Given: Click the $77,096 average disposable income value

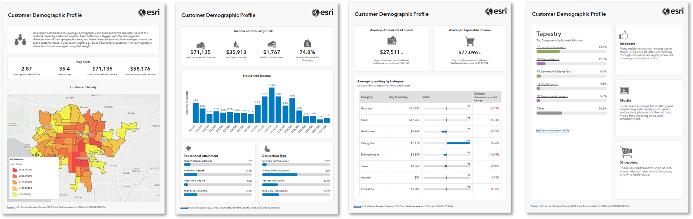Looking at the screenshot, I should [468, 52].
